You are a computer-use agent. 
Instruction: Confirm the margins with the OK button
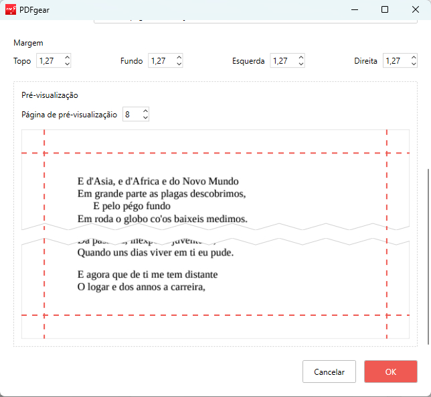pos(391,372)
